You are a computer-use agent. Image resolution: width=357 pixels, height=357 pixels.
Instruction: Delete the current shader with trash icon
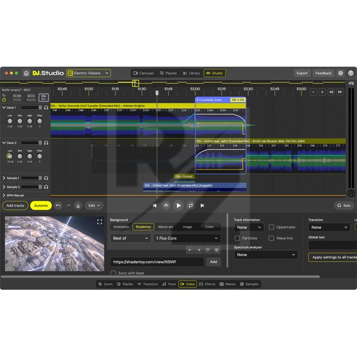(x=217, y=250)
